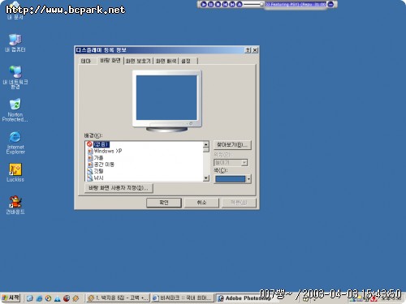The height and width of the screenshot is (304, 406).
Task: Click the play button on the mini player
Action: click(x=204, y=4)
